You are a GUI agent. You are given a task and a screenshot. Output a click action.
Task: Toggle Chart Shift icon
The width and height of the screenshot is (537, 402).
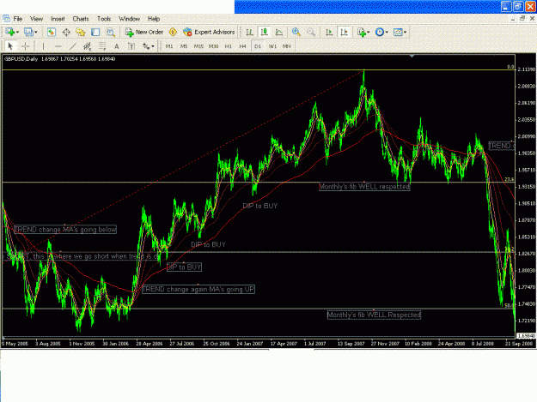(344, 32)
